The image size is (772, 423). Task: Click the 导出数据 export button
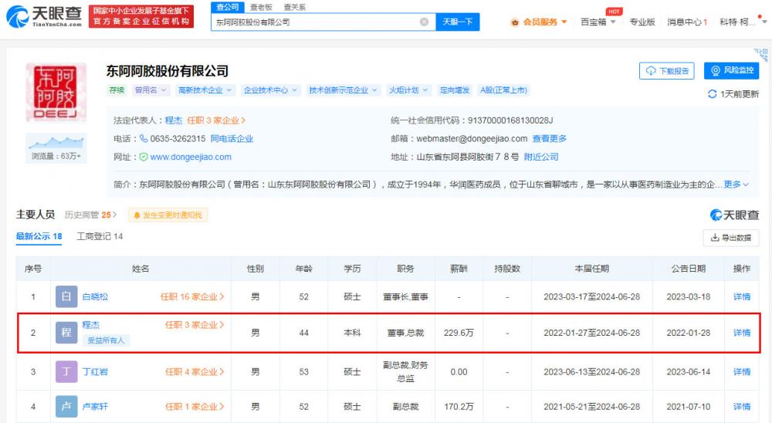730,238
